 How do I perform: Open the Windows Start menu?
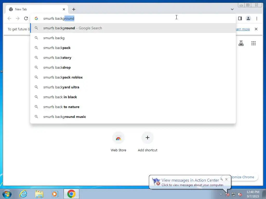coord(7,194)
